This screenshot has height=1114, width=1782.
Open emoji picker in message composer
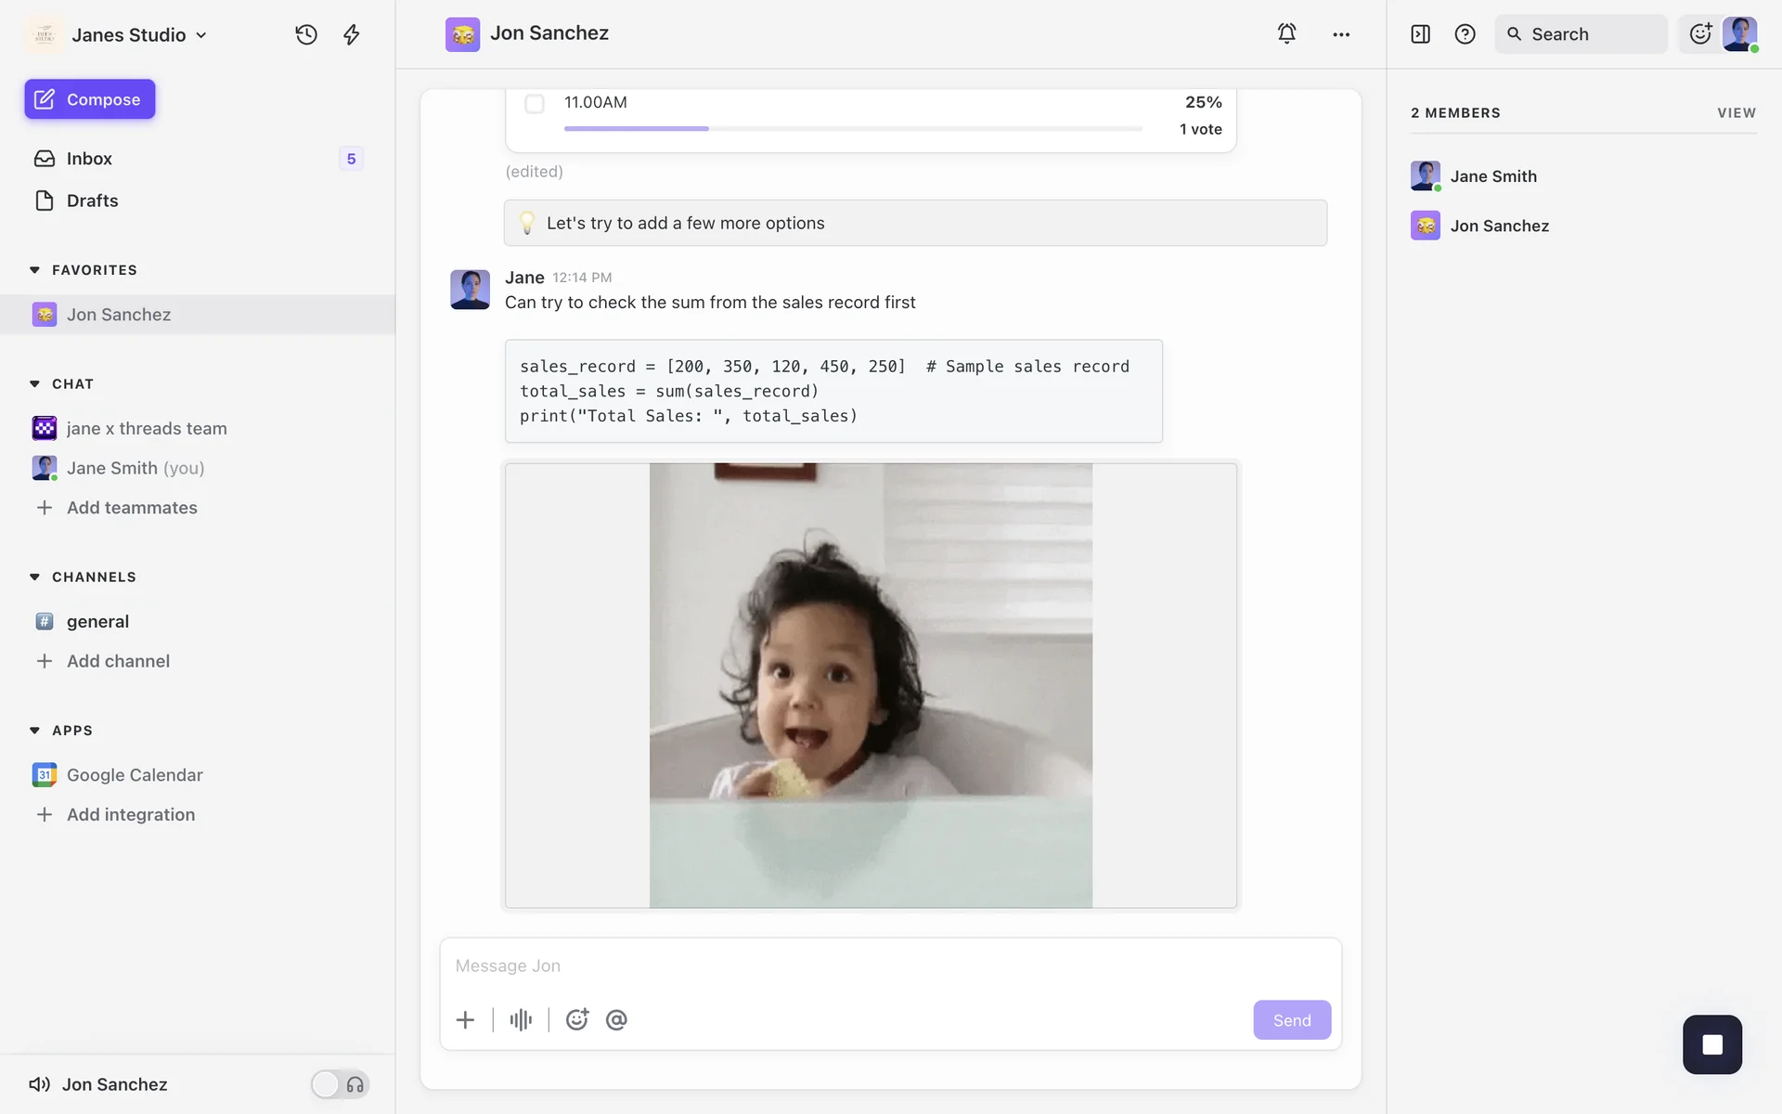pos(577,1019)
